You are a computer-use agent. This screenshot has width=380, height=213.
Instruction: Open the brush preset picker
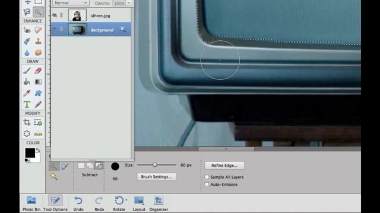[x=115, y=166]
